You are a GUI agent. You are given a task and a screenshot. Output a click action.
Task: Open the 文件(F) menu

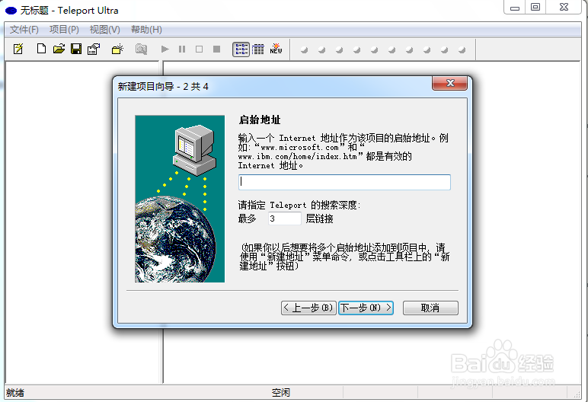[x=24, y=29]
